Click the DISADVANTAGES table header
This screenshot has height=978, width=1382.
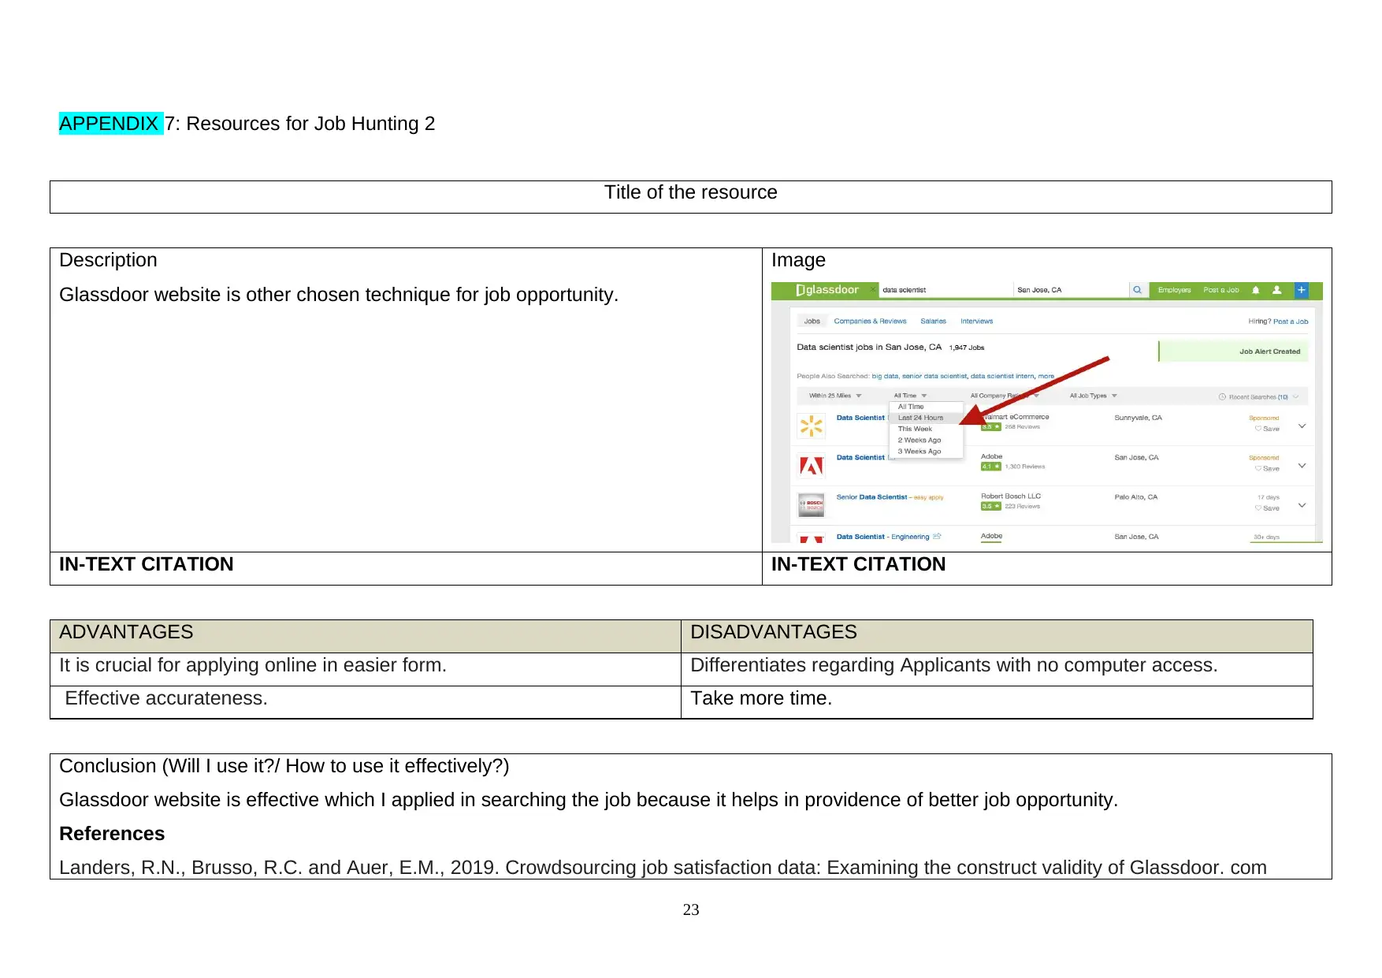[996, 636]
